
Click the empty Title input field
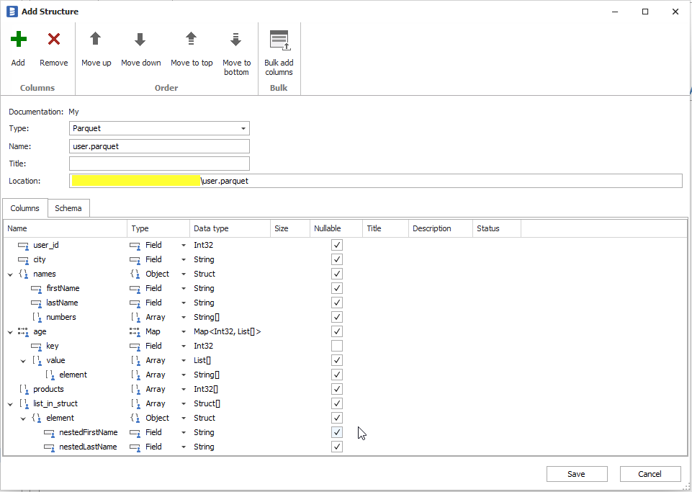coord(159,164)
